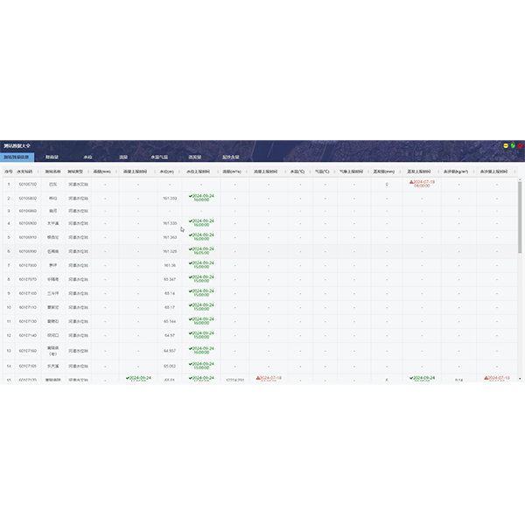Switch to the 降雨量 tab
The image size is (525, 525).
[52, 157]
